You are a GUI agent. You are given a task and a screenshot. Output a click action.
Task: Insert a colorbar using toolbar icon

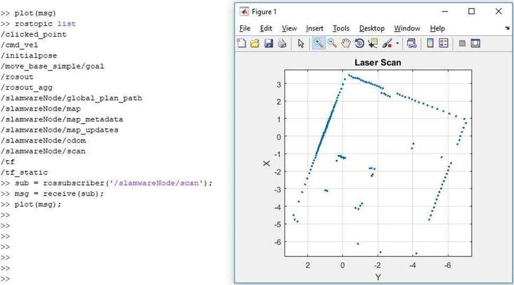(430, 43)
